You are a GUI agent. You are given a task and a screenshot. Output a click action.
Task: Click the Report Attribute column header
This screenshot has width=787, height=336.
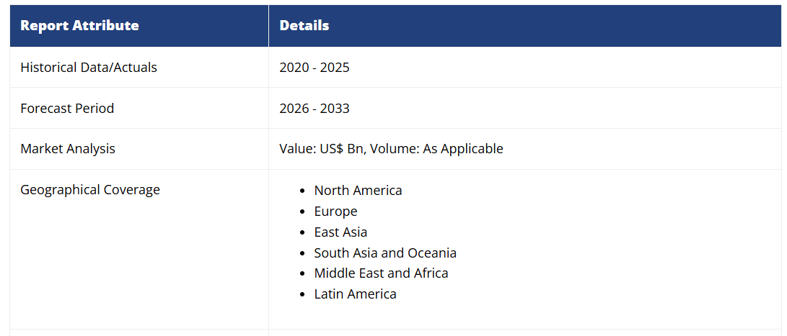(79, 26)
